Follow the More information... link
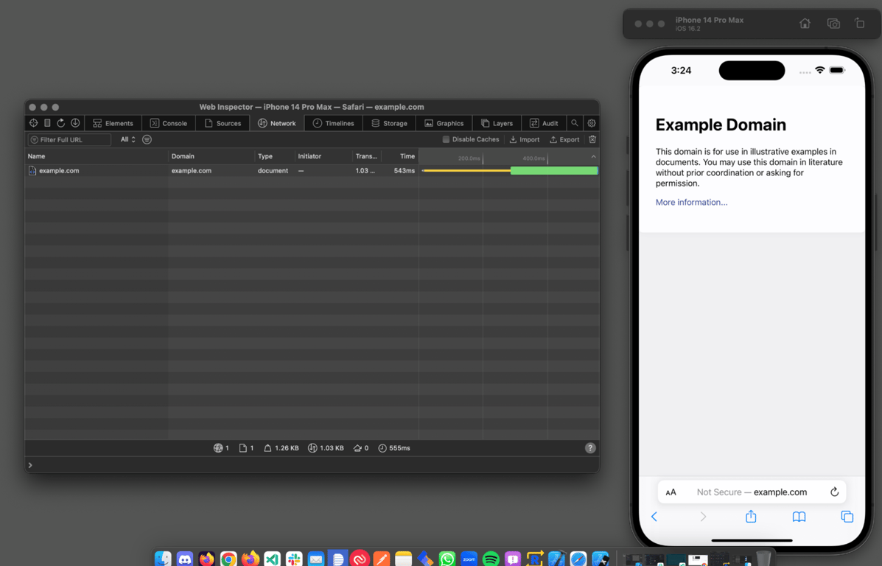 691,203
